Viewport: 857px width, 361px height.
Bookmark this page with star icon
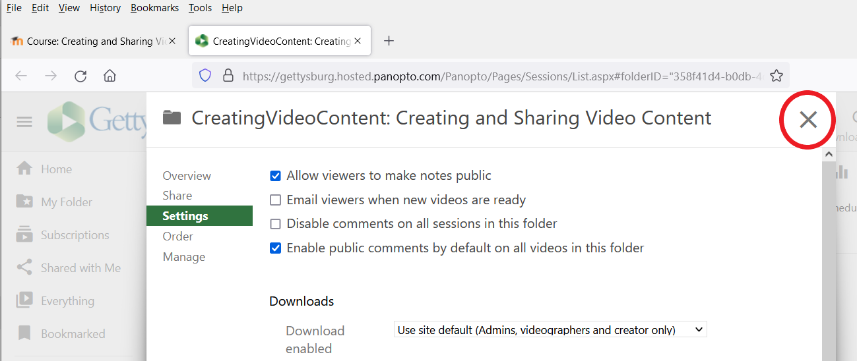pyautogui.click(x=777, y=76)
